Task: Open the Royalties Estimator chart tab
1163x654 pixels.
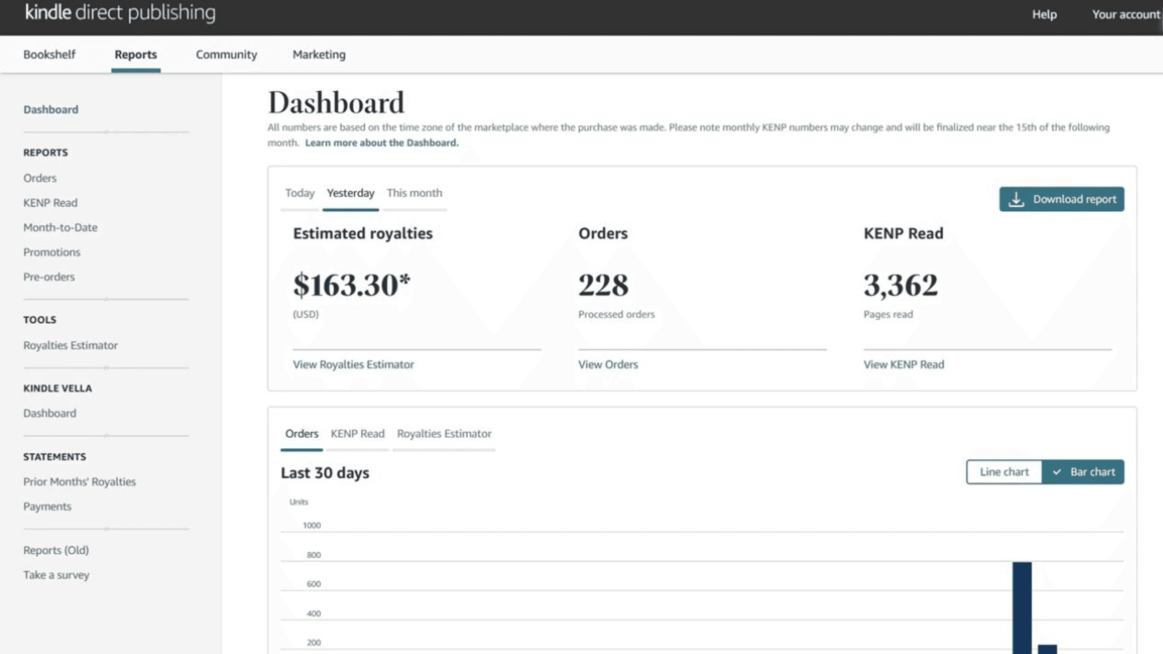Action: point(444,434)
